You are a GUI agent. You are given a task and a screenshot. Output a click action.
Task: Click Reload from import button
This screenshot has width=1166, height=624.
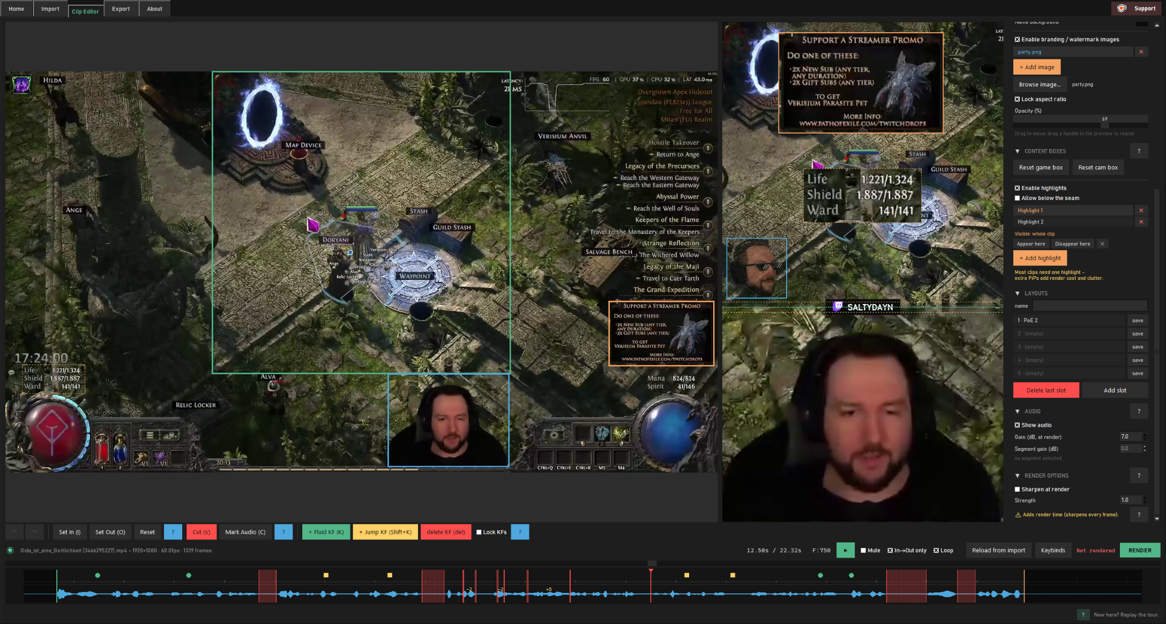coord(998,551)
